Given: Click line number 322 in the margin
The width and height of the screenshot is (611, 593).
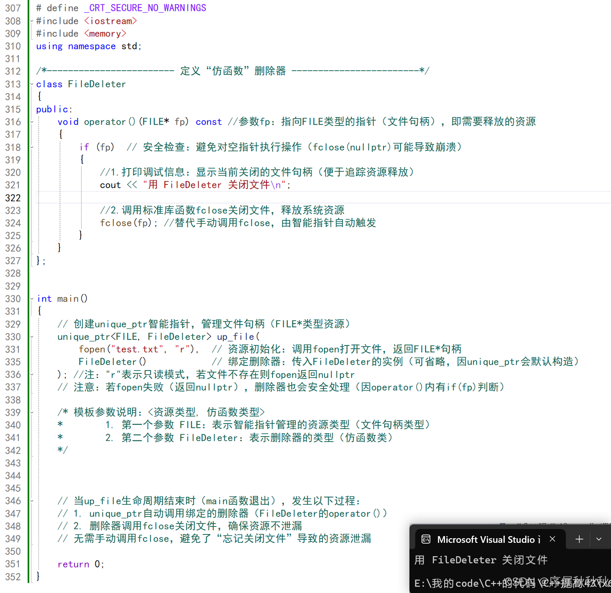Looking at the screenshot, I should point(13,197).
